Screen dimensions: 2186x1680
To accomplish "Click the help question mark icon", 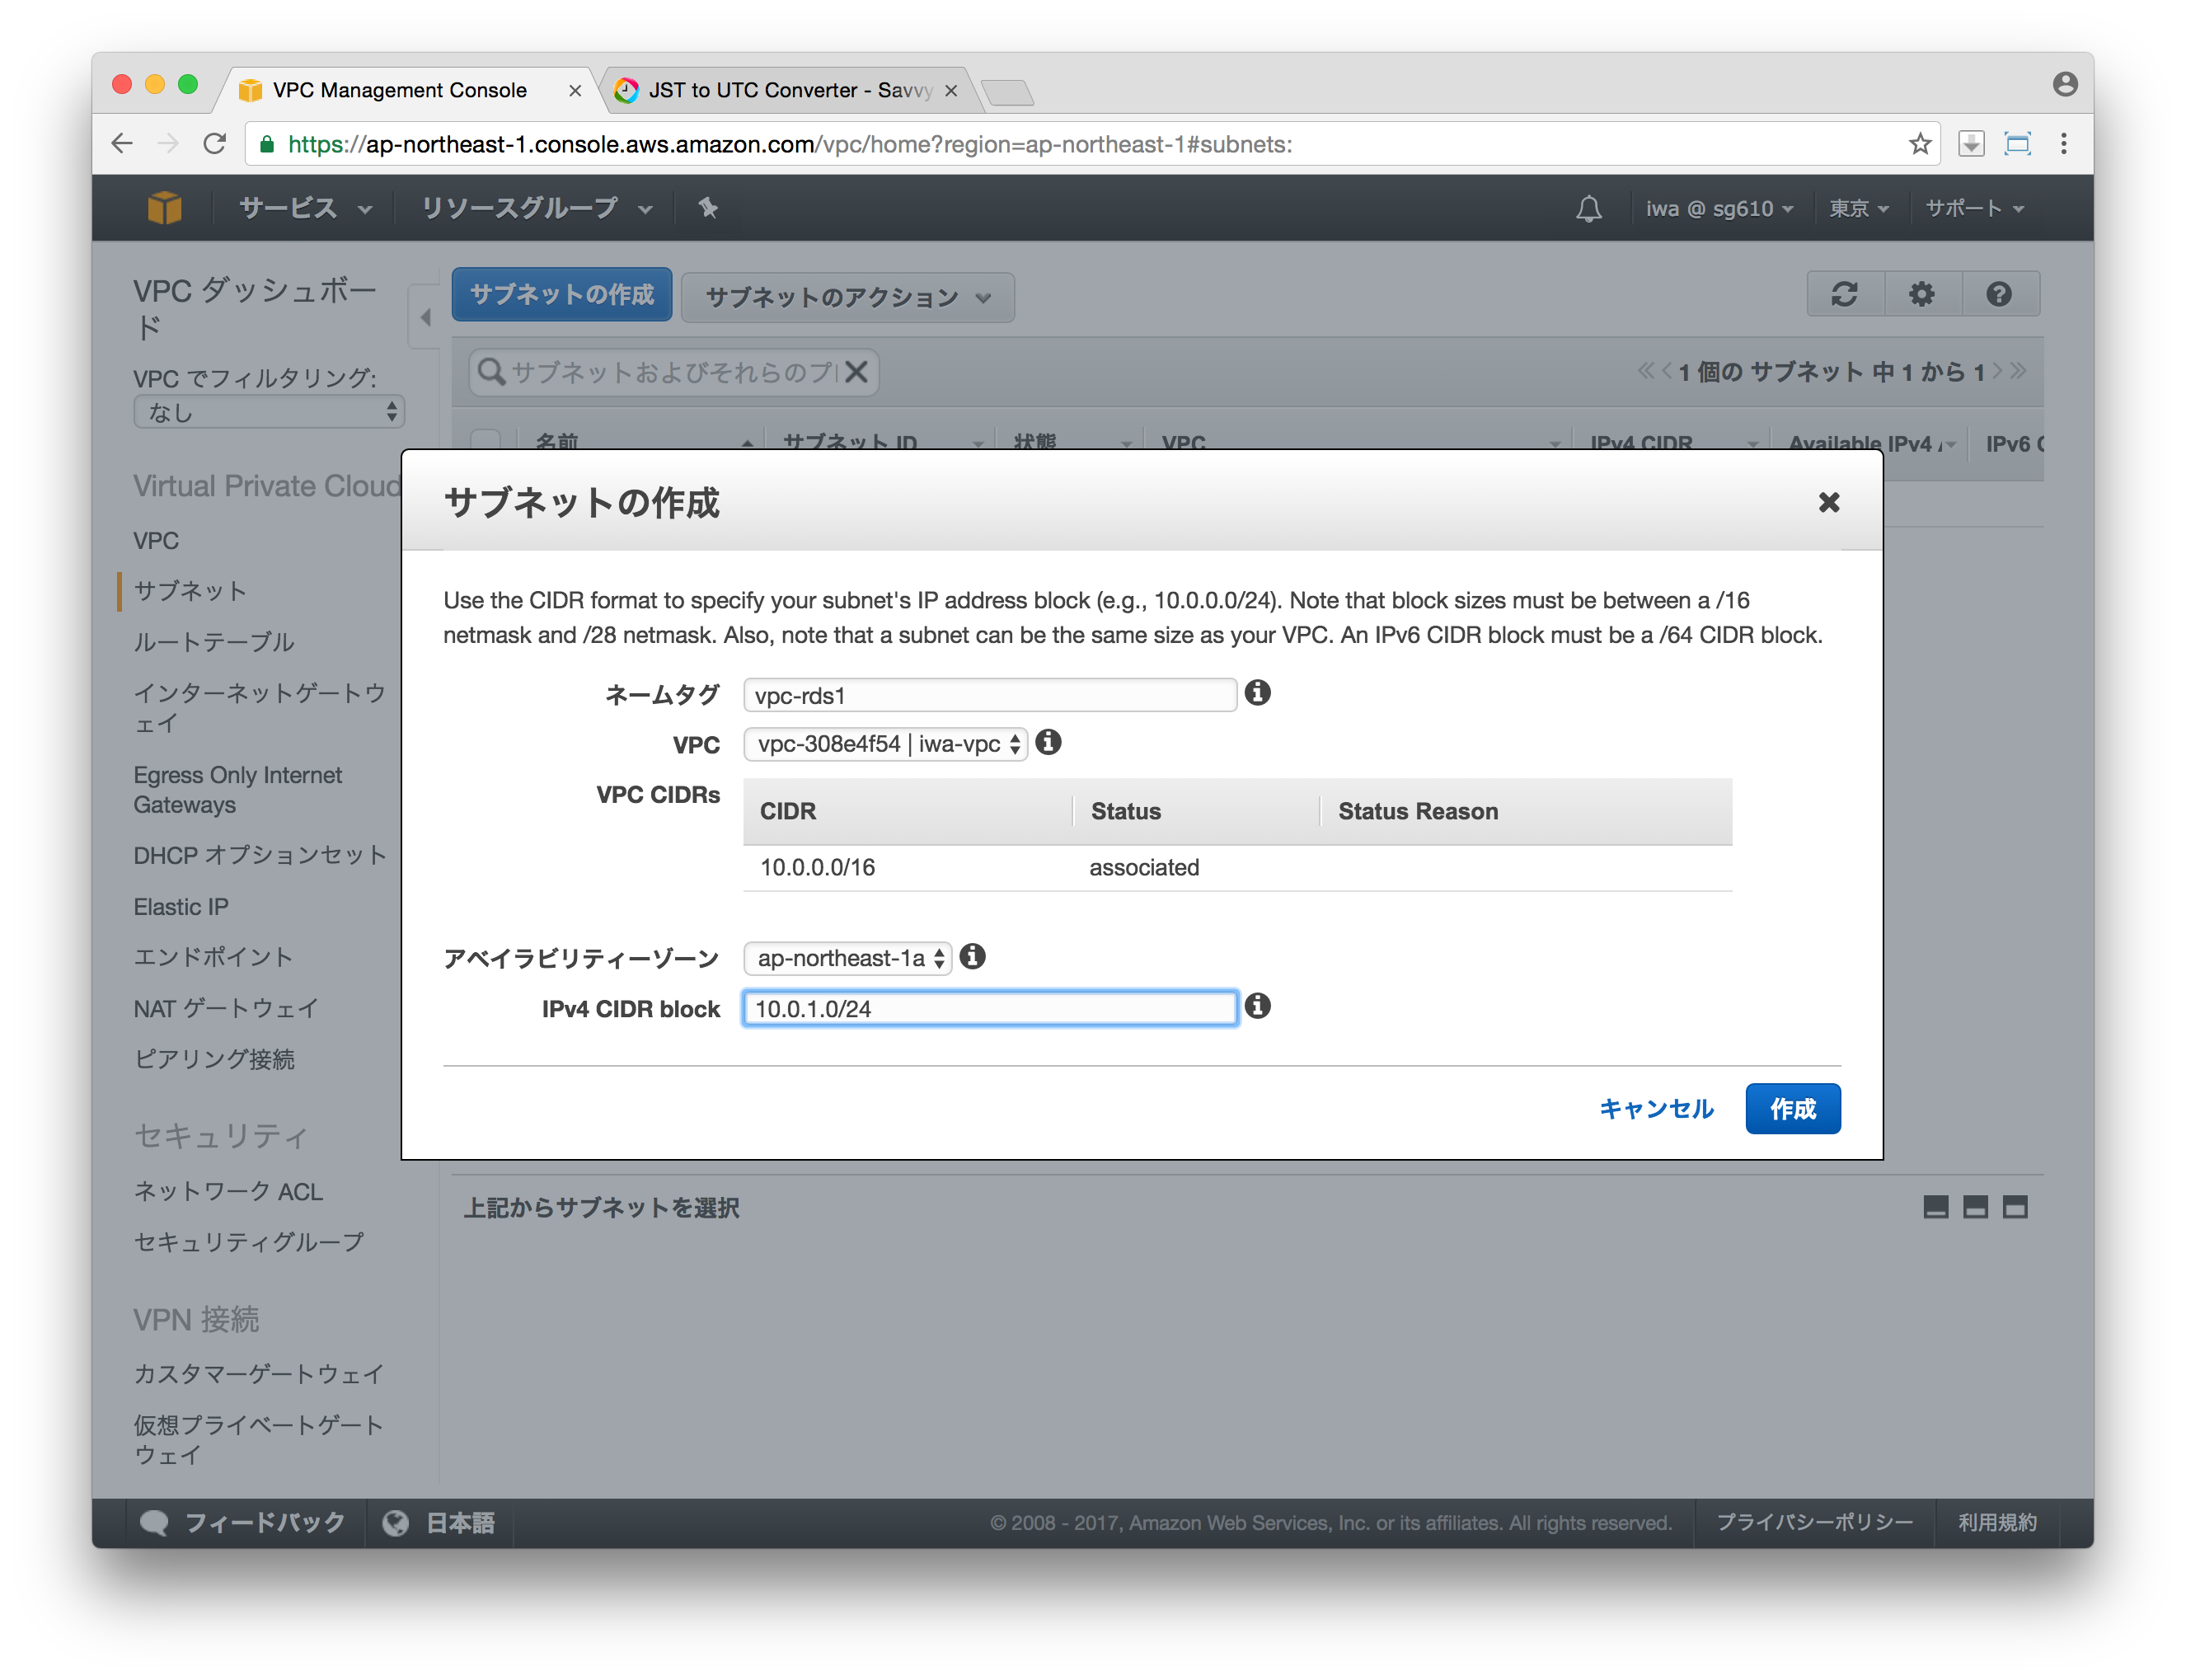I will click(1998, 294).
